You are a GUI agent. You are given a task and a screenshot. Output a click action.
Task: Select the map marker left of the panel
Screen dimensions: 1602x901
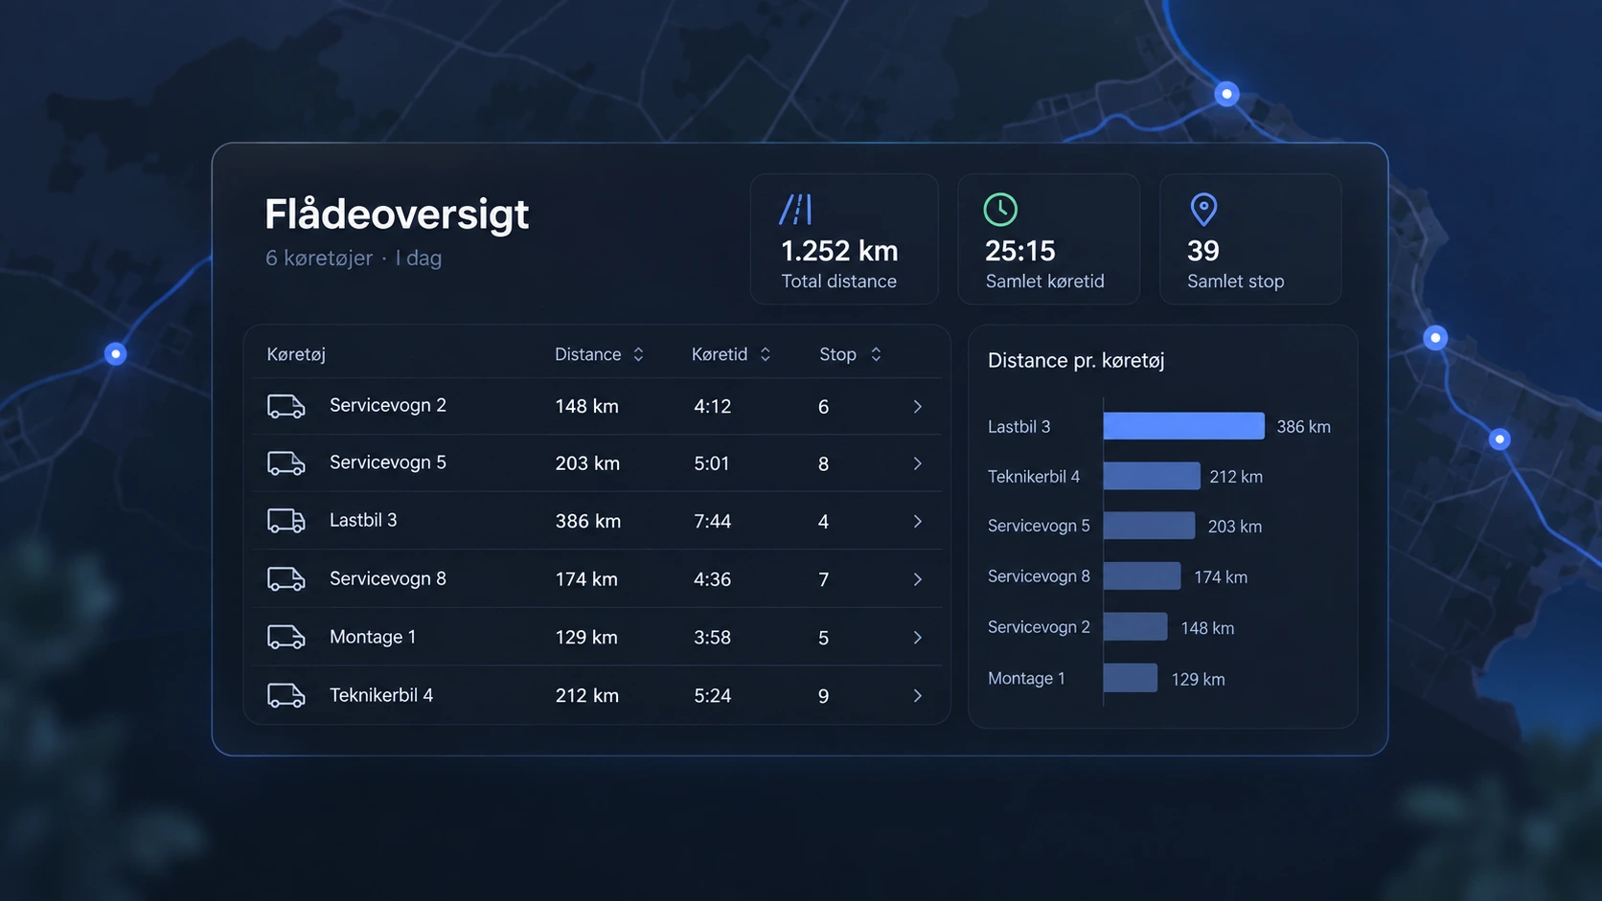(116, 354)
